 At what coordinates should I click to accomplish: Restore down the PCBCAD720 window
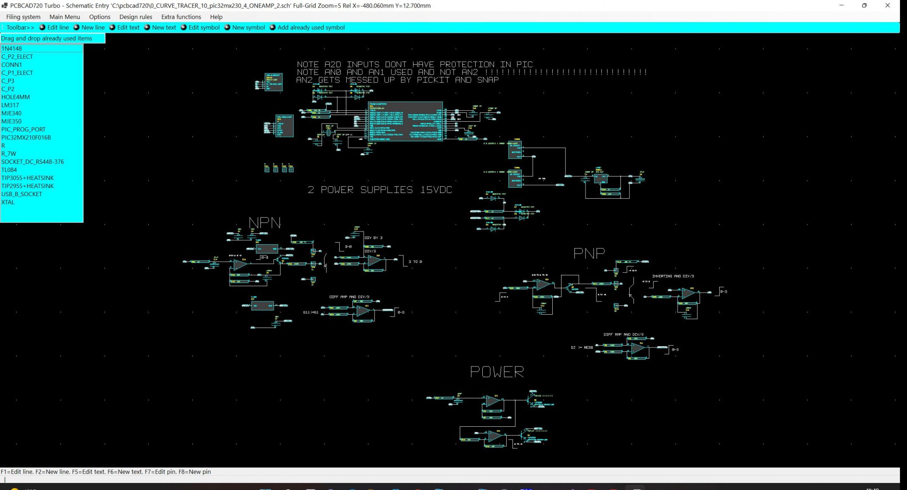click(x=864, y=5)
